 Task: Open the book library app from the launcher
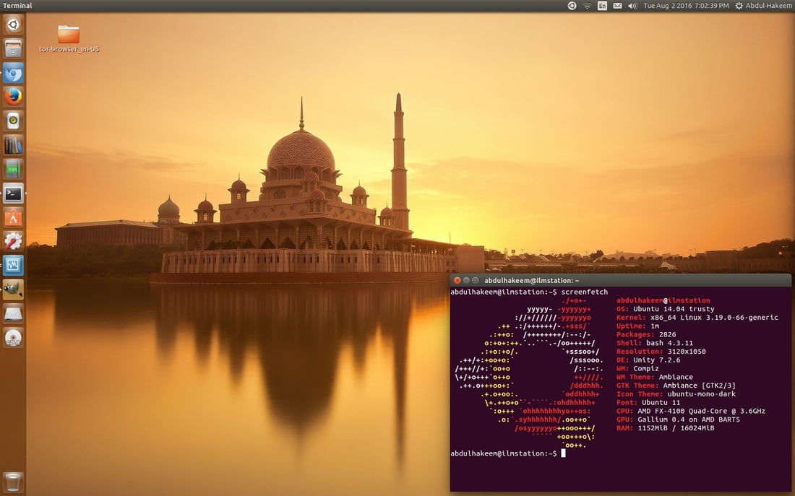pos(13,144)
